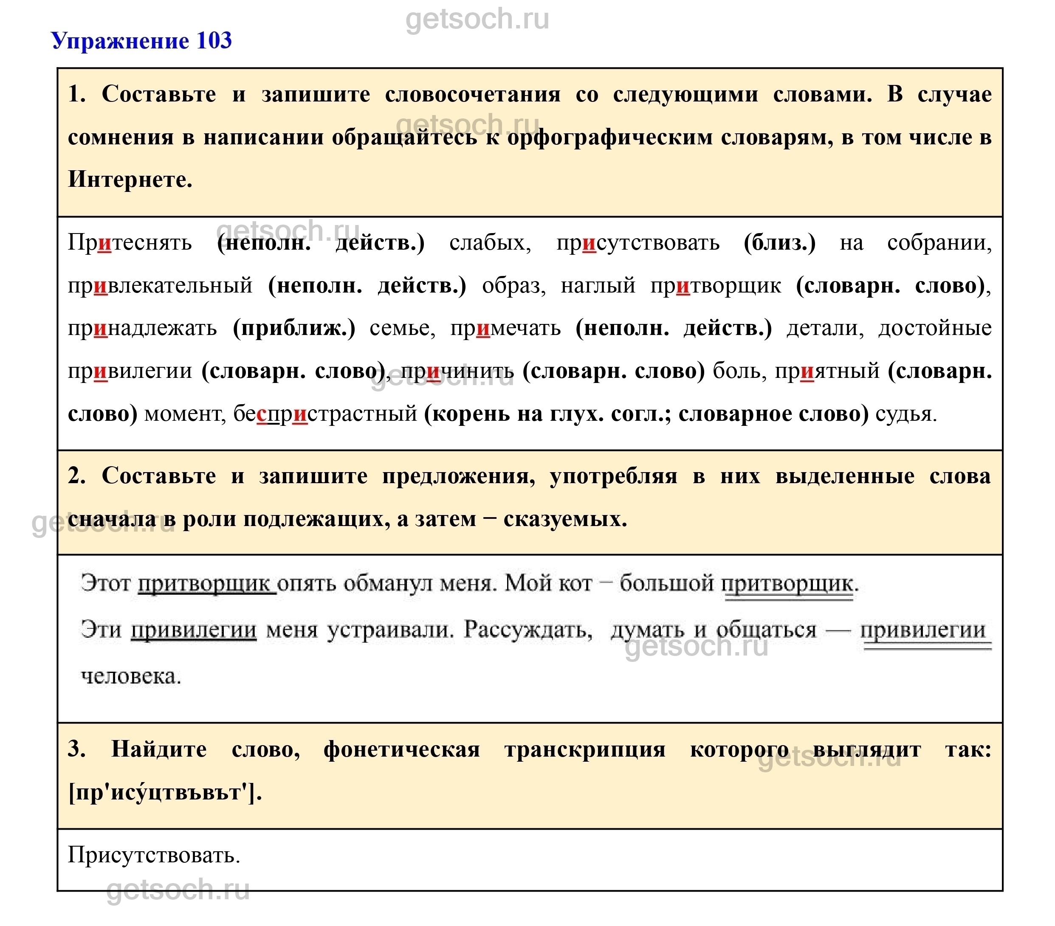
Task: Click the word 'принадлежать' in the answer text
Action: point(142,328)
